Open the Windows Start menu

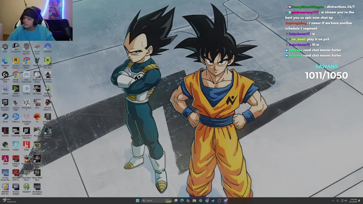pyautogui.click(x=138, y=201)
